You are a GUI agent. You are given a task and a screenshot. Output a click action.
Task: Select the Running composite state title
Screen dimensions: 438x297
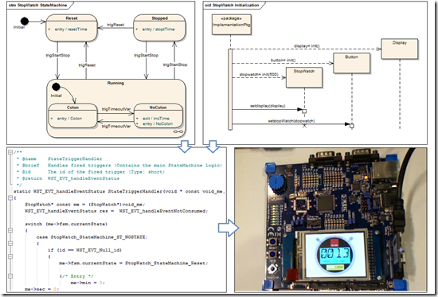[115, 83]
